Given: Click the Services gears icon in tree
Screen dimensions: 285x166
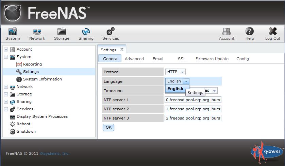Looking at the screenshot, I should coord(13,109).
